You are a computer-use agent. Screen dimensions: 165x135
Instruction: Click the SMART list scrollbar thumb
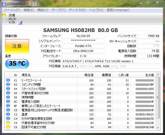click(x=158, y=97)
